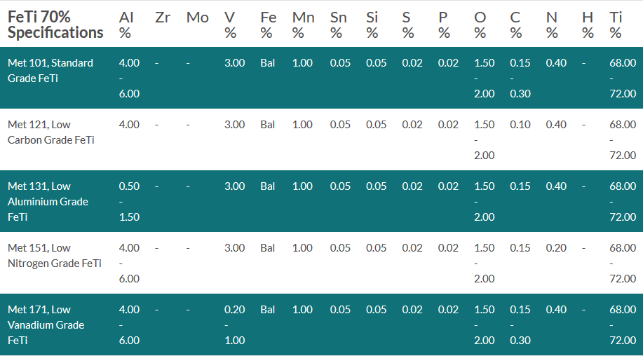Click the Fe % column header

click(268, 25)
